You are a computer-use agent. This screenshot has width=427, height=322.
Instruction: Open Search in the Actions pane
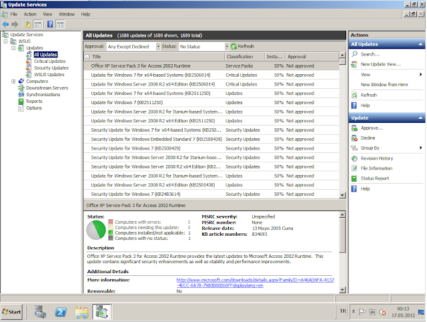369,53
